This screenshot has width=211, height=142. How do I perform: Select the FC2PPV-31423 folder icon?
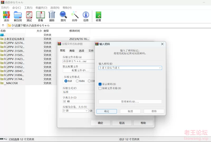2,59
